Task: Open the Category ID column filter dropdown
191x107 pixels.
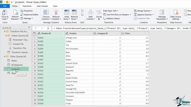Action: [x=119, y=34]
